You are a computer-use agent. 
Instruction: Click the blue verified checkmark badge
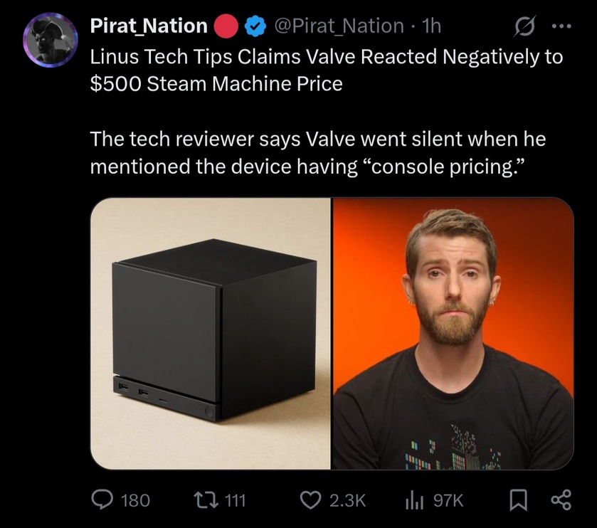(x=254, y=26)
